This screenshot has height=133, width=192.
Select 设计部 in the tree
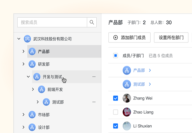[44, 127]
